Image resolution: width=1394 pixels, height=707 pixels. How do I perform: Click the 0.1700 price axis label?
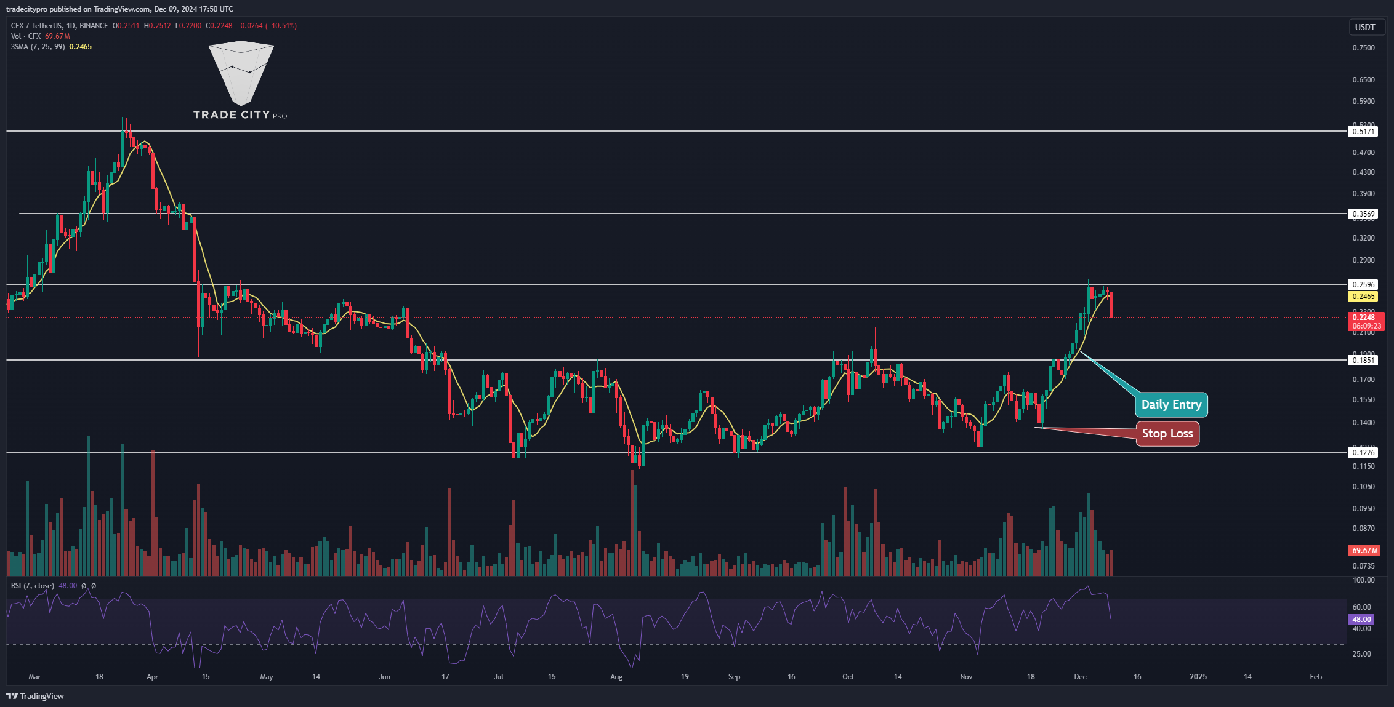coord(1363,380)
